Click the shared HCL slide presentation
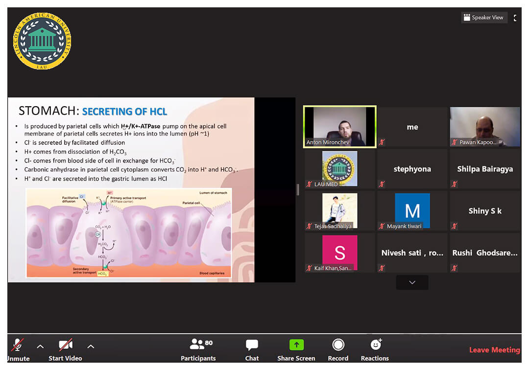Image resolution: width=529 pixels, height=370 pixels. 131,190
